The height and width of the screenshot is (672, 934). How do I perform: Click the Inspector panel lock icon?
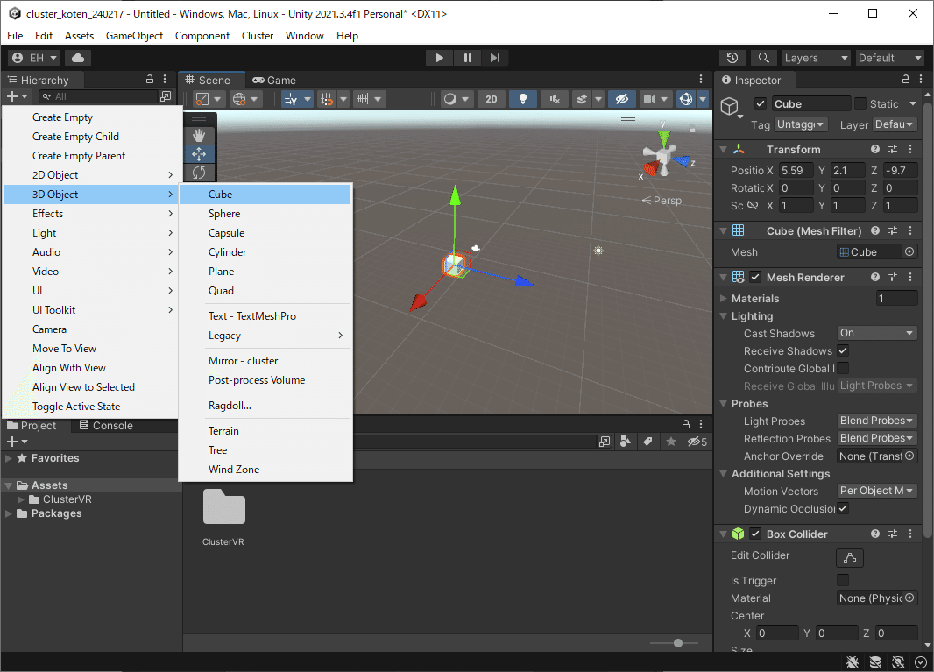click(x=905, y=79)
